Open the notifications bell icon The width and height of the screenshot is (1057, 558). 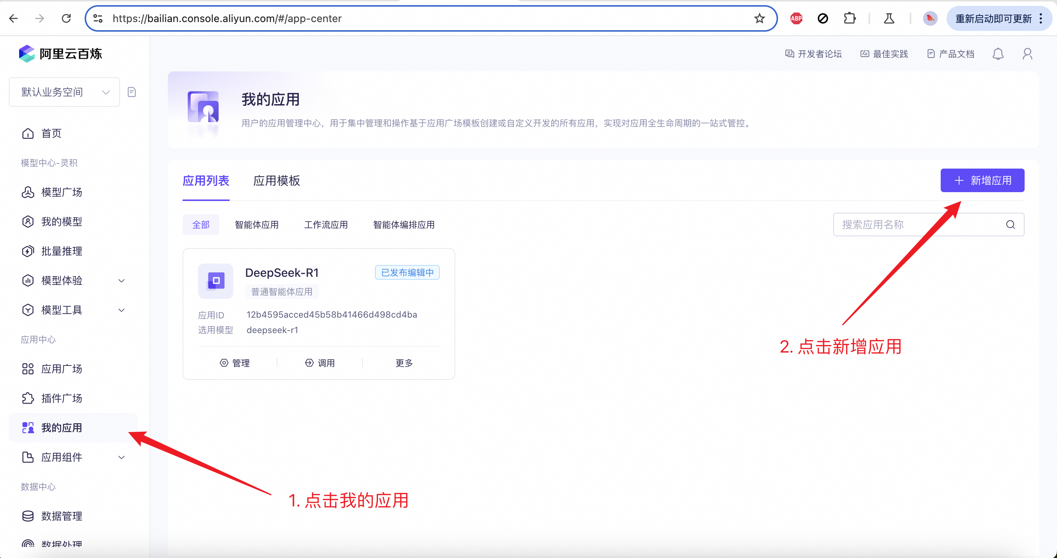click(998, 54)
